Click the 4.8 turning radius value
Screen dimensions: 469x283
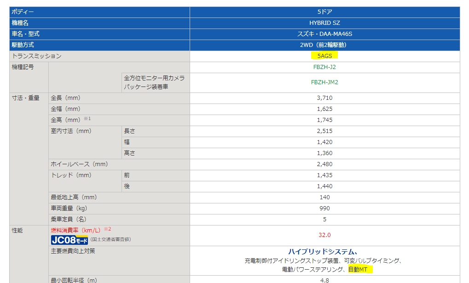tap(324, 280)
